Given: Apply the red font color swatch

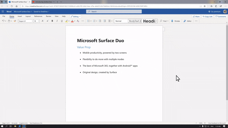Looking at the screenshot, I should [x=72, y=21].
